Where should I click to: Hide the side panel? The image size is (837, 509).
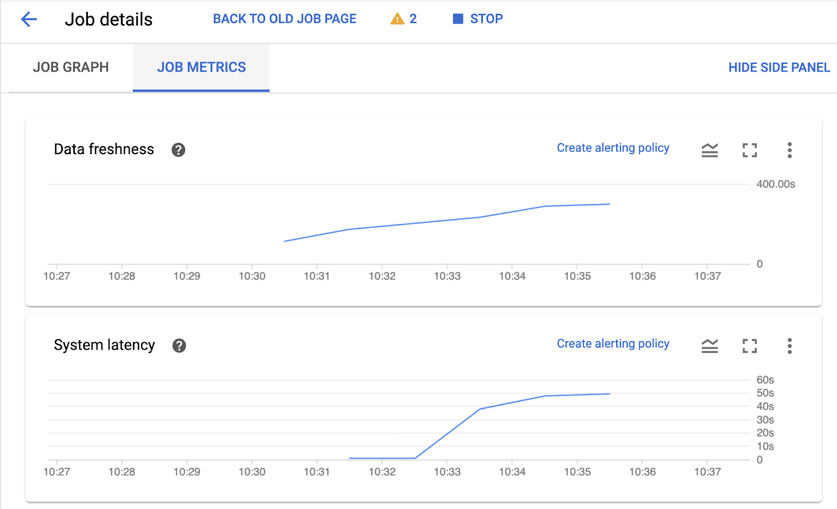pyautogui.click(x=779, y=67)
